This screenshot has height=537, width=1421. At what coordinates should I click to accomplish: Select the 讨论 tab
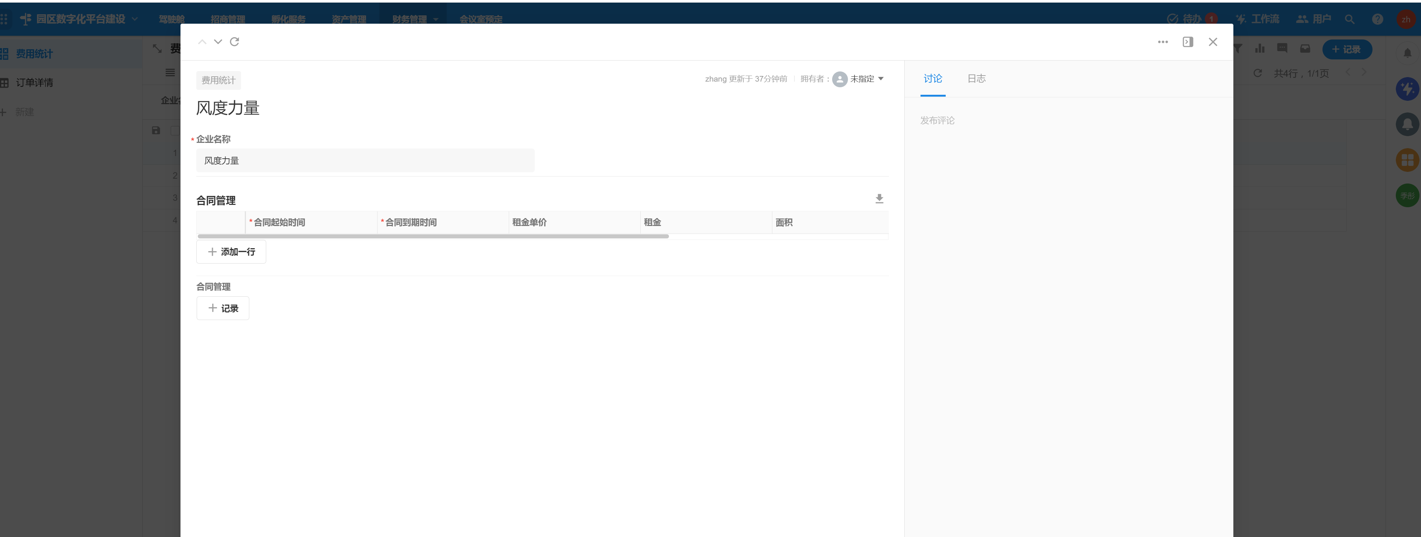(x=933, y=79)
